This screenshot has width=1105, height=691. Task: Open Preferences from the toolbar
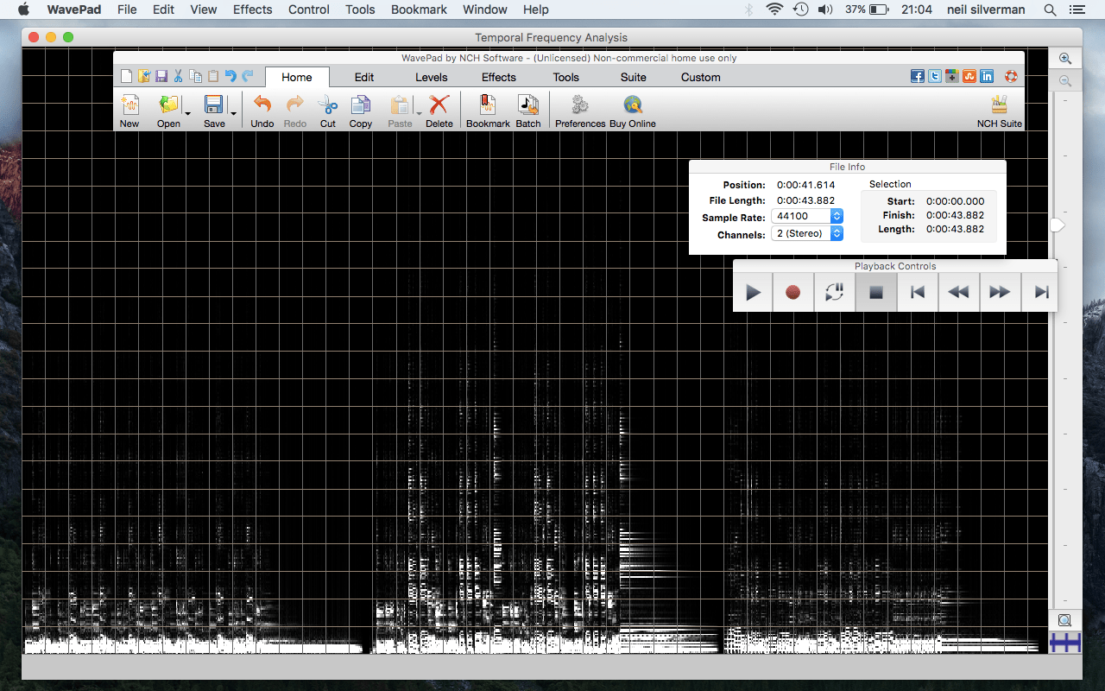click(580, 106)
